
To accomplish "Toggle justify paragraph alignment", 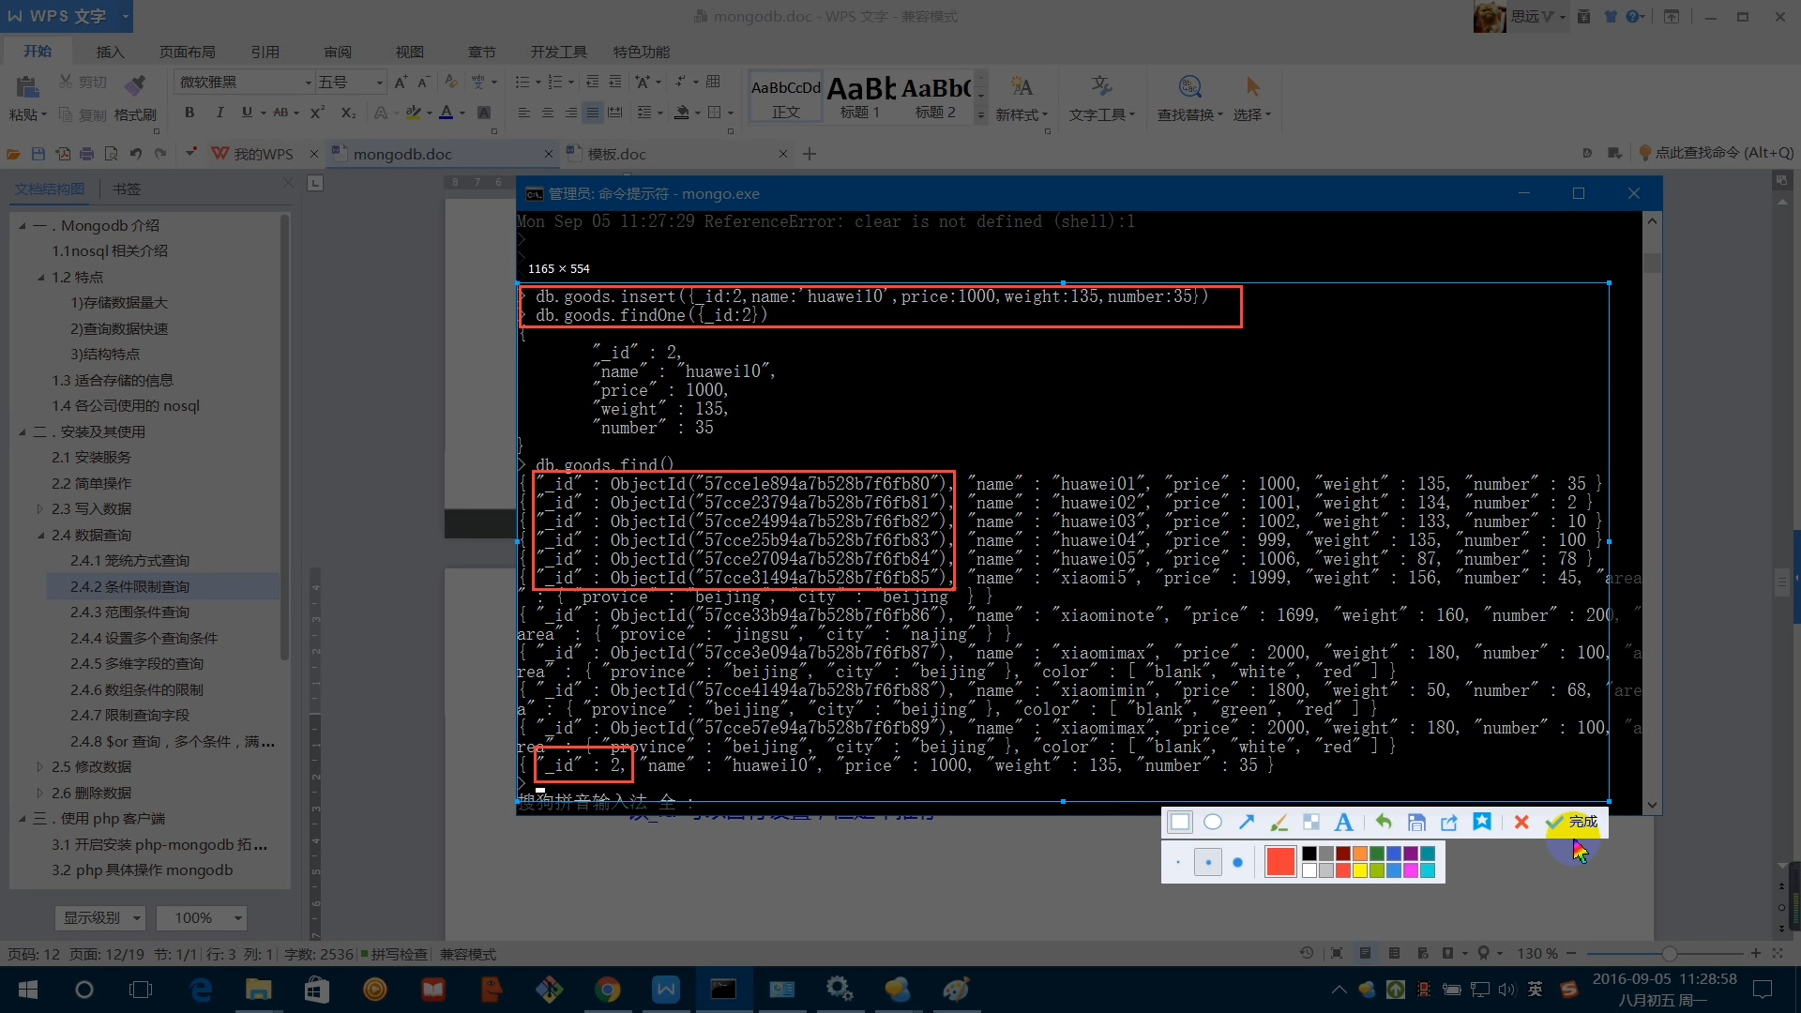I will click(x=593, y=113).
